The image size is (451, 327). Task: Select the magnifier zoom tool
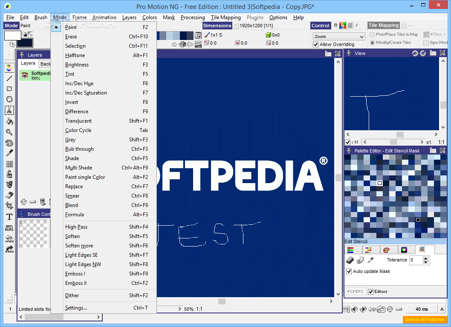(9, 132)
